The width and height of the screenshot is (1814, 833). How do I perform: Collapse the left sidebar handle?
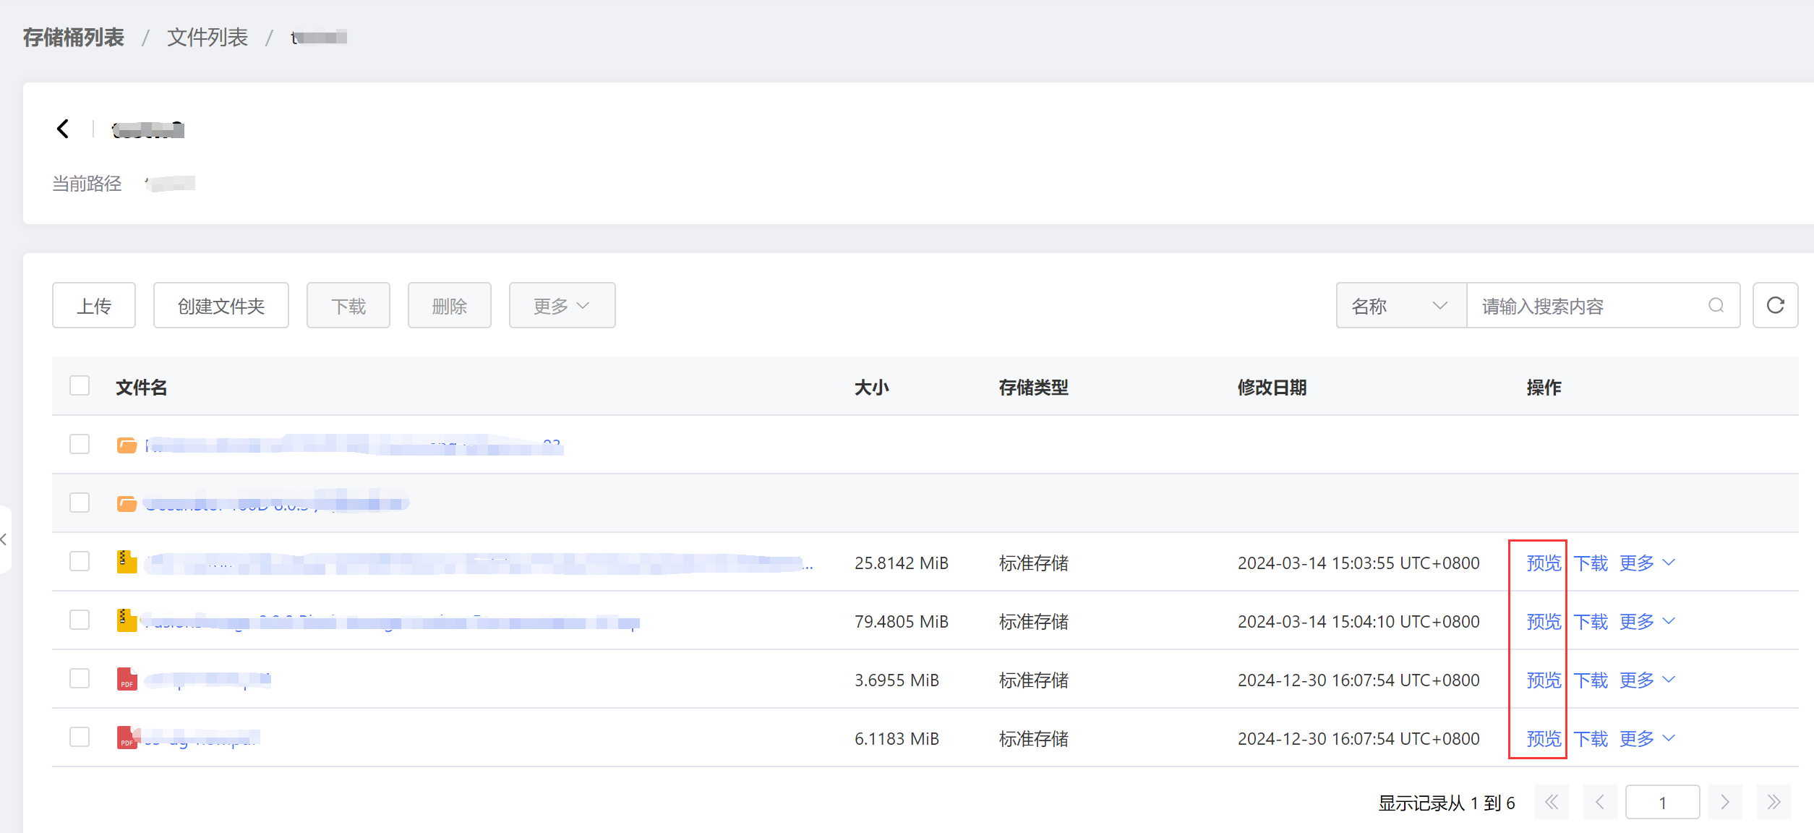4,539
